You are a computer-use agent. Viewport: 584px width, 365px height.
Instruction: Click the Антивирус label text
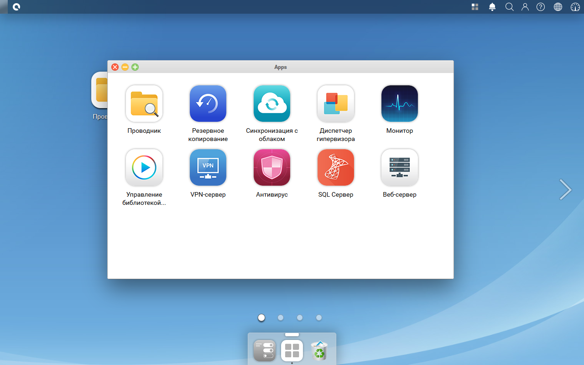point(272,194)
